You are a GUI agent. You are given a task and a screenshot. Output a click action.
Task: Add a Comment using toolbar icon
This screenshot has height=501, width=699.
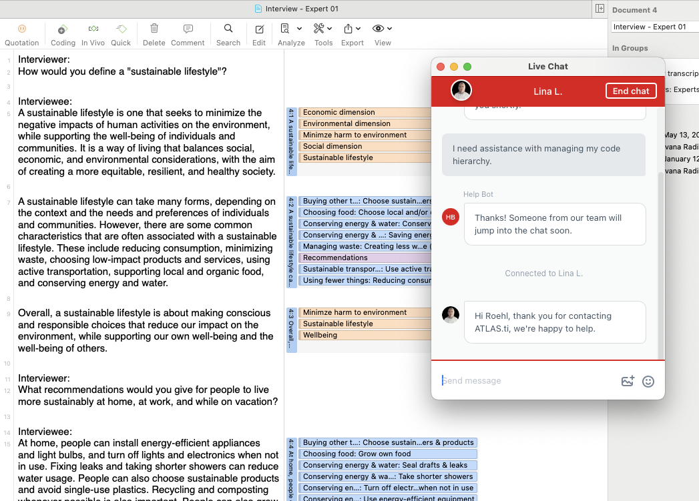coord(188,29)
